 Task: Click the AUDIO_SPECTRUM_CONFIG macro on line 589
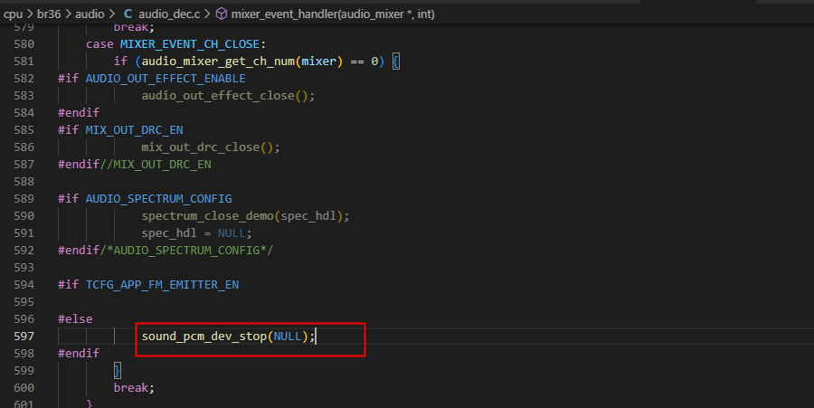(159, 199)
